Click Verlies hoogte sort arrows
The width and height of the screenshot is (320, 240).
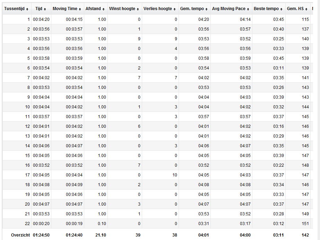click(174, 9)
